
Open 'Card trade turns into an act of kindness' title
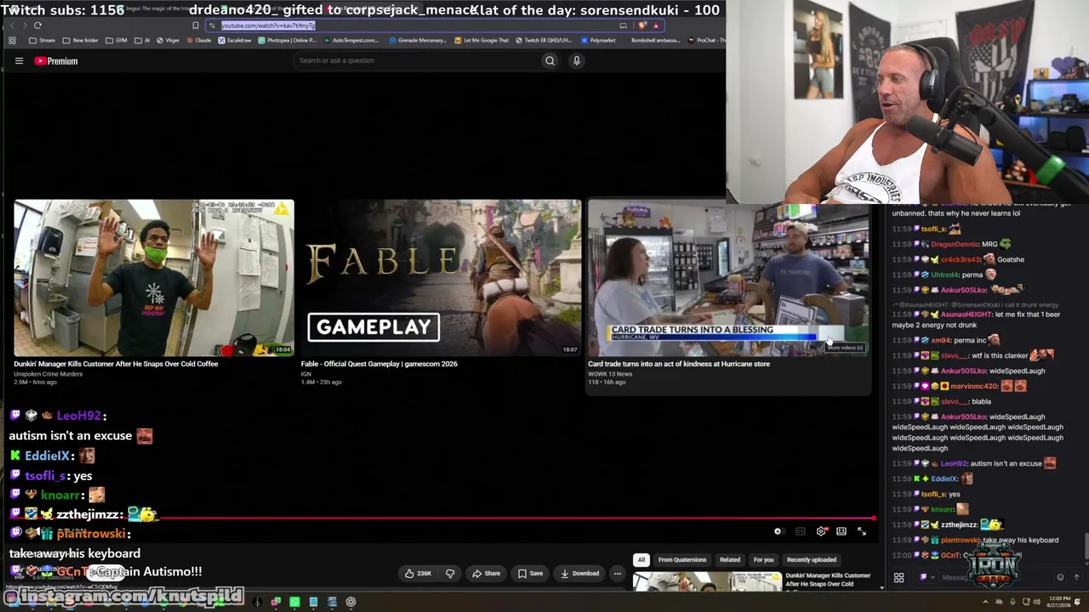click(x=679, y=364)
